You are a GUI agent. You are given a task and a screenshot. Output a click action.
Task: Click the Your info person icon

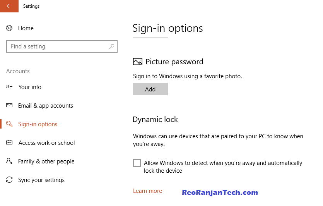pos(9,87)
